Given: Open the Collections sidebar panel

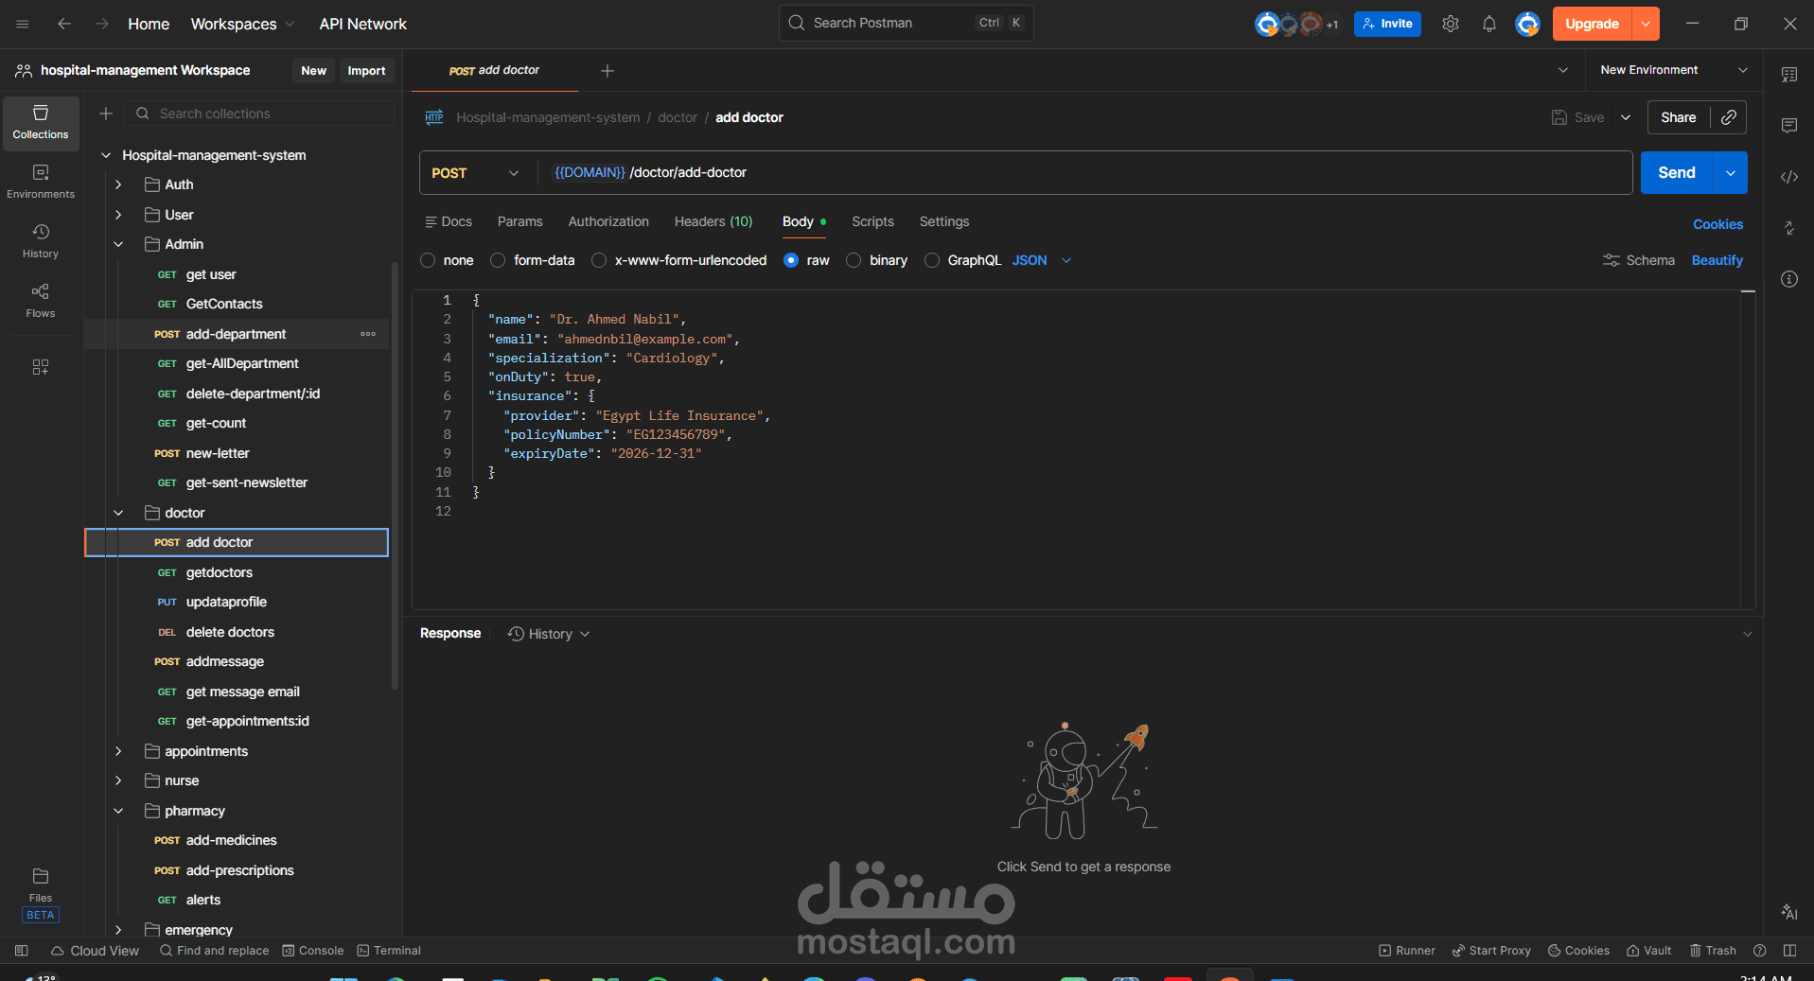Looking at the screenshot, I should [x=41, y=123].
